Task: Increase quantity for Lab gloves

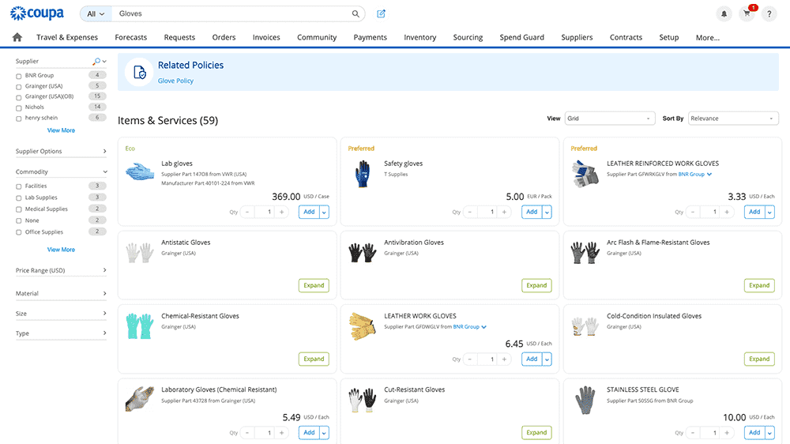Action: (x=282, y=212)
